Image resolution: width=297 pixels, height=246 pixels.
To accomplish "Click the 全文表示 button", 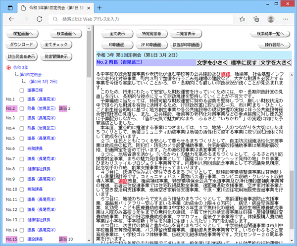I will [117, 34].
